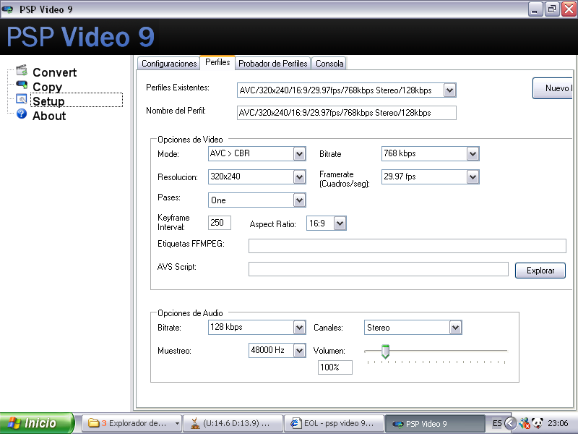Expand the Canales Stereo dropdown
Screen dimensions: 578x434
click(455, 328)
